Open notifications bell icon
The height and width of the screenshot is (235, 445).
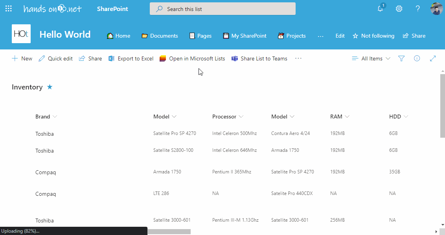[x=380, y=9]
